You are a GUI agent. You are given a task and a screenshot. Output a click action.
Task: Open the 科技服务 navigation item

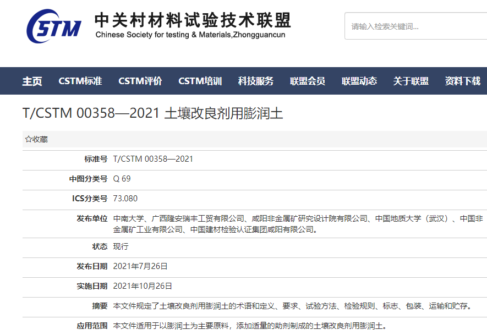256,81
